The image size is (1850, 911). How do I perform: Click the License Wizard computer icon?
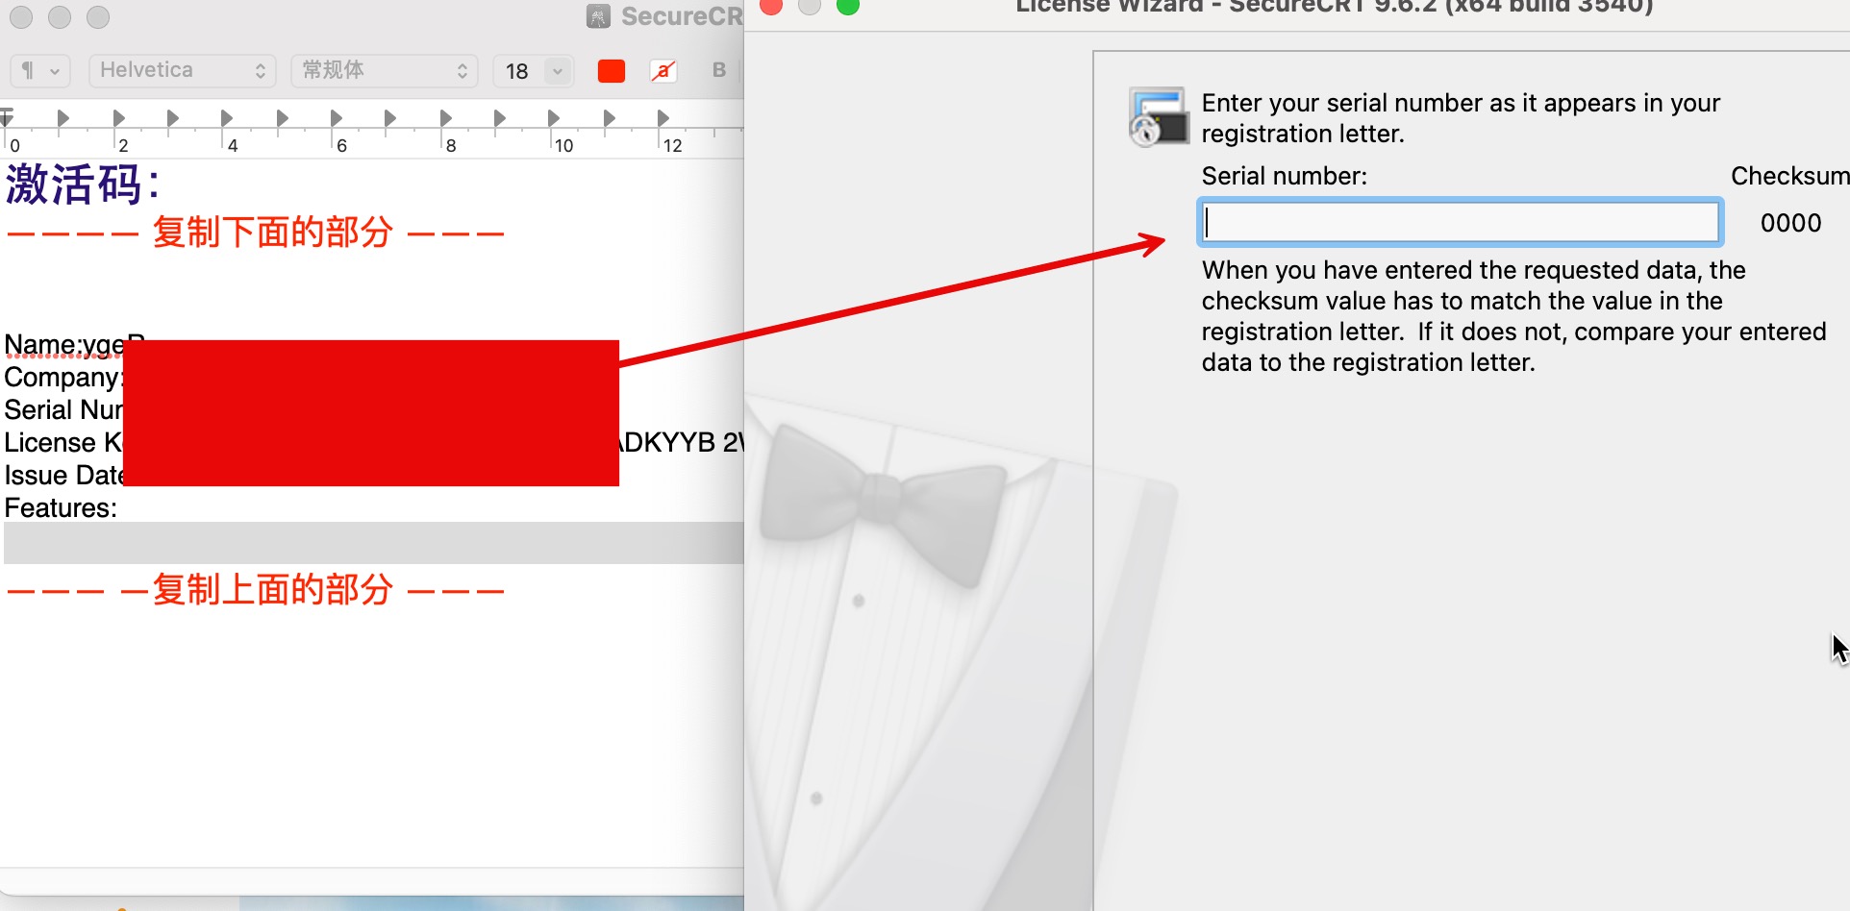pos(1158,117)
